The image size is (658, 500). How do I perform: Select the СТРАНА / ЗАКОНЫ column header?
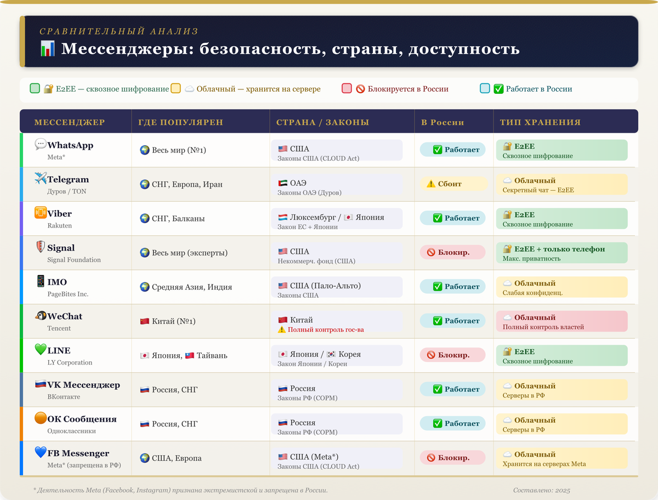[x=323, y=122]
